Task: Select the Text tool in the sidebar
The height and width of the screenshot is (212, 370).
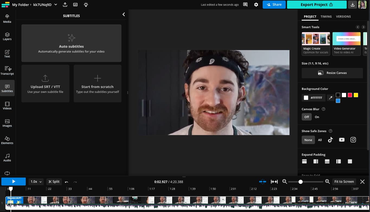Action: 7,53
